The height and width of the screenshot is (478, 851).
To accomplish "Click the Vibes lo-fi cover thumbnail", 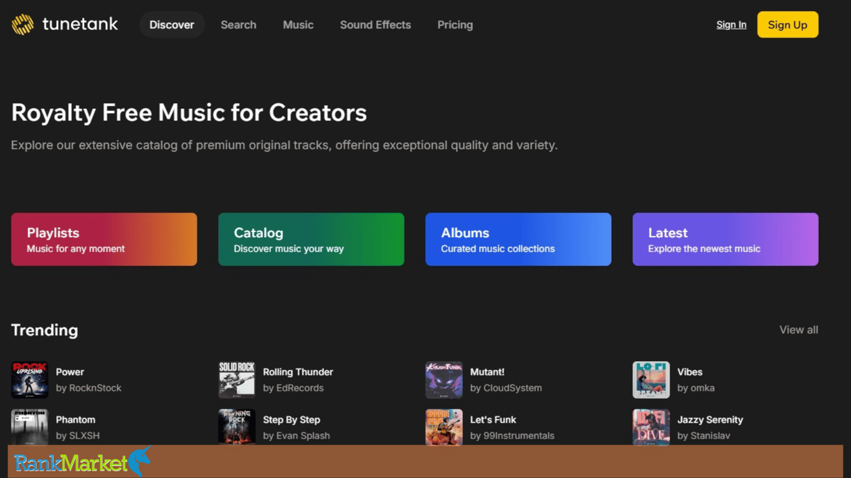I will click(x=651, y=380).
